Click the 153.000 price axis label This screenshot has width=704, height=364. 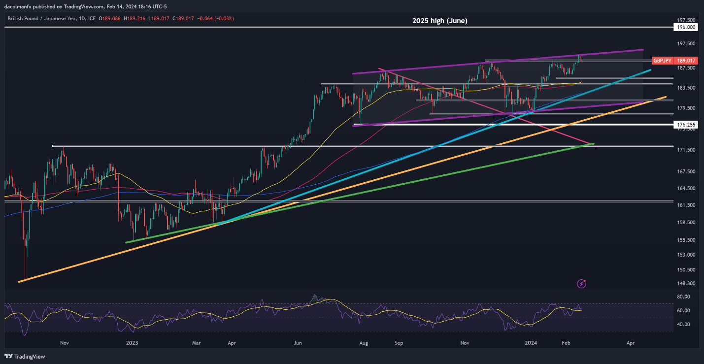(x=686, y=255)
